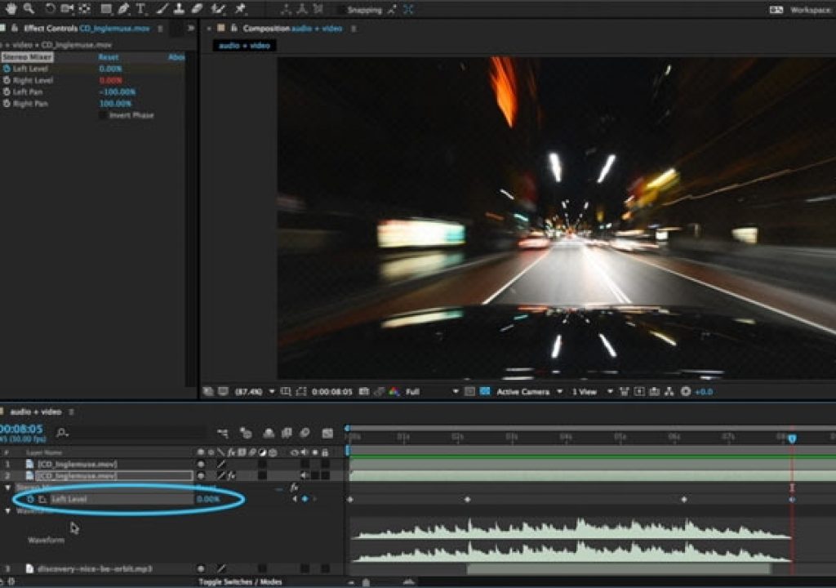Select the Rectangle shape tool
Screen dimensions: 836x588
click(106, 8)
